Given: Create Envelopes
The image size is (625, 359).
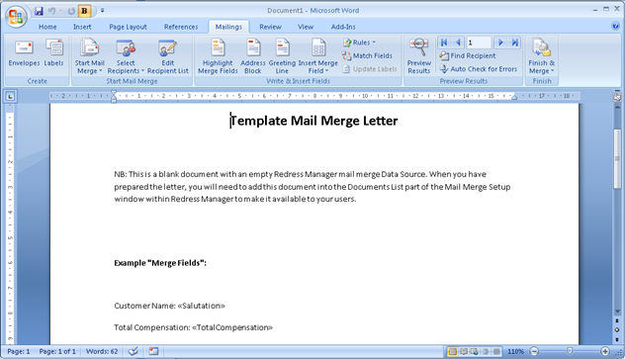Looking at the screenshot, I should pos(24,52).
